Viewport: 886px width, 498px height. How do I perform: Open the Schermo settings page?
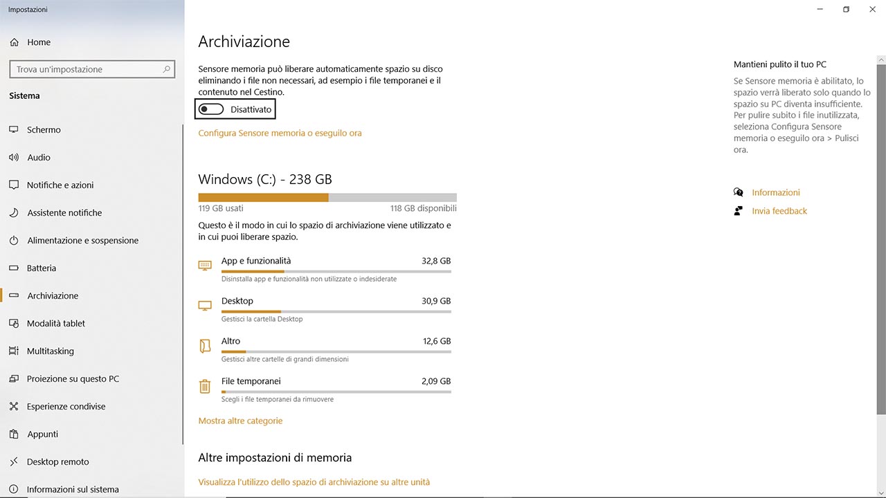tap(91, 129)
